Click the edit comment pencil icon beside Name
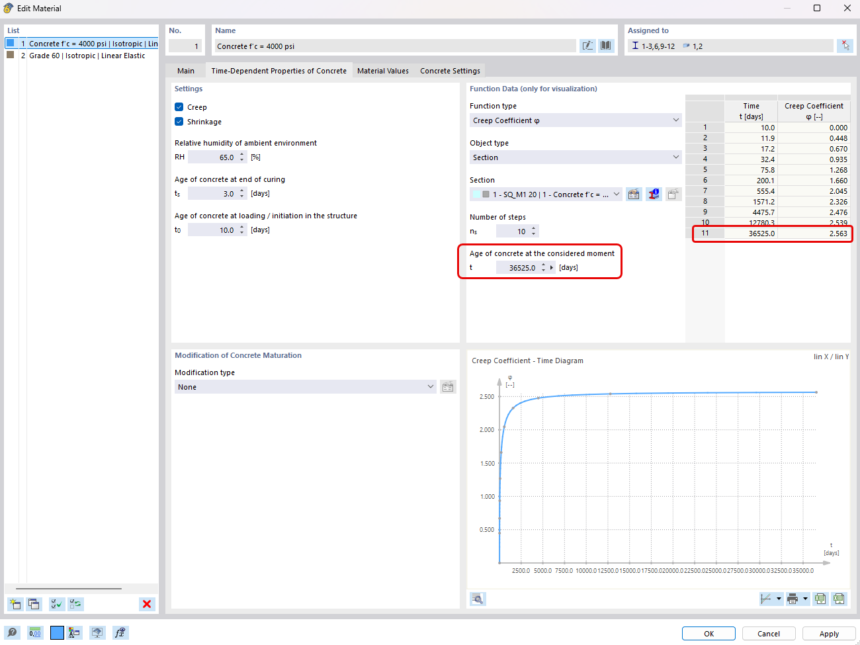 tap(587, 46)
